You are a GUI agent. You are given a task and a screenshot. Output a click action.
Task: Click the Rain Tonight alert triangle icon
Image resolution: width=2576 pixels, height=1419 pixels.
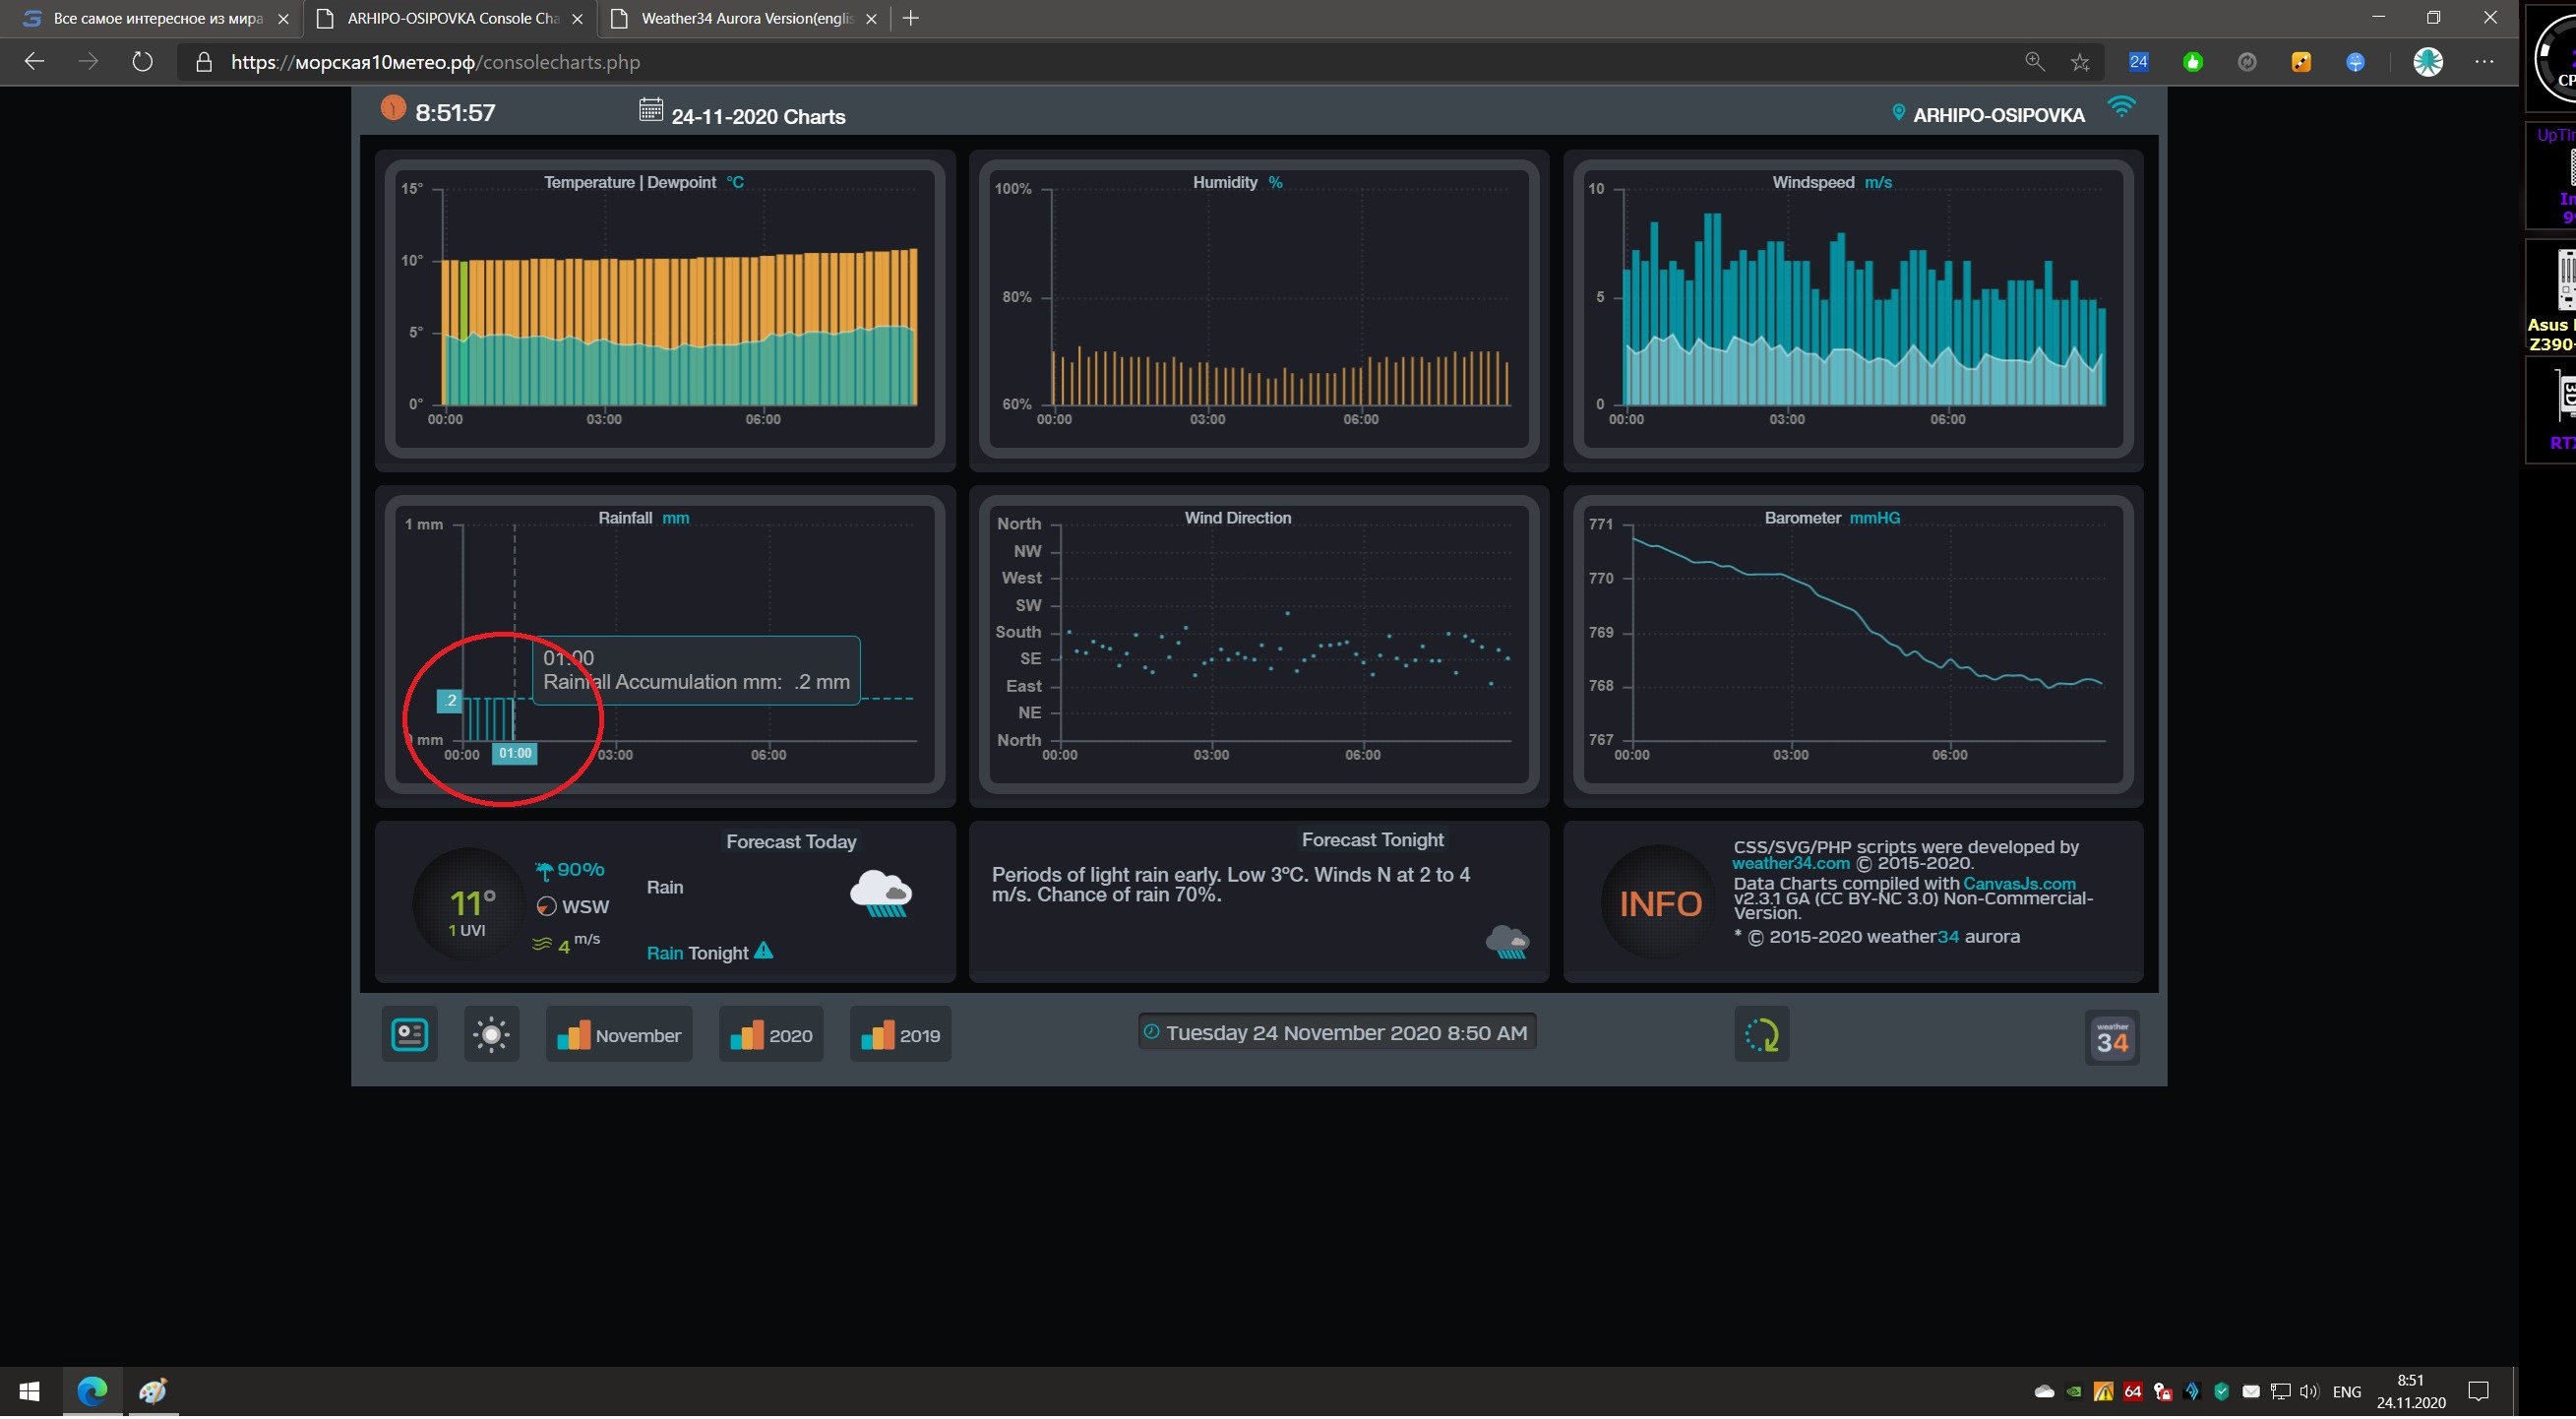[764, 953]
